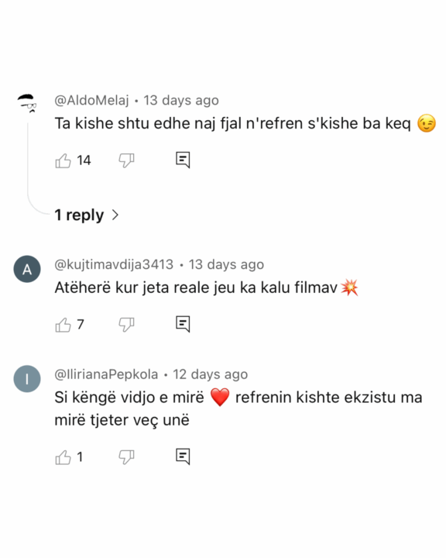Click the chevron next to 1 reply

pyautogui.click(x=115, y=215)
